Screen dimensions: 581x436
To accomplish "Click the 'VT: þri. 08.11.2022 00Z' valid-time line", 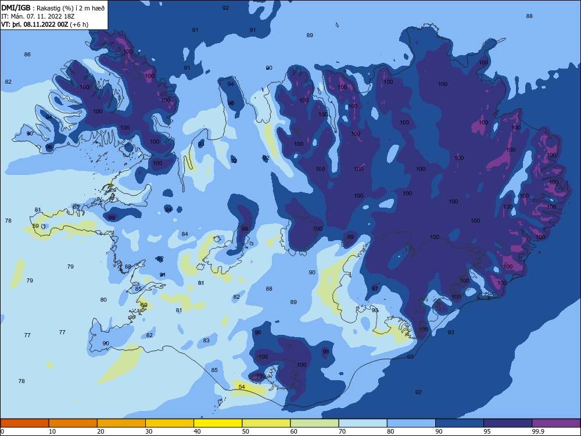I will tap(45, 24).
